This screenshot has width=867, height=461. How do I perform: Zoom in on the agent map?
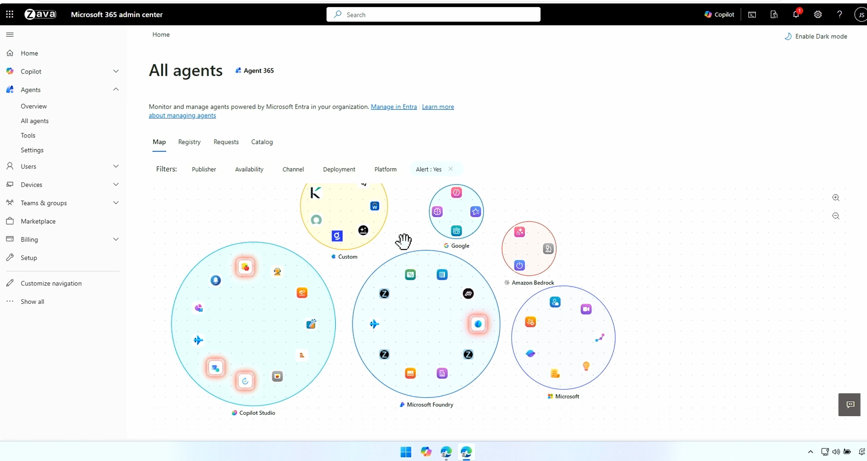pyautogui.click(x=835, y=198)
